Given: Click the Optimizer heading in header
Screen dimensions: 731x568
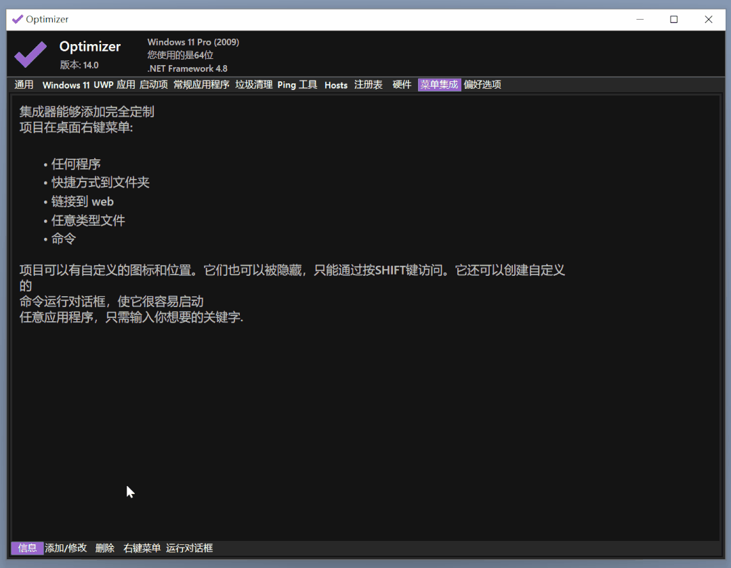Looking at the screenshot, I should point(90,47).
